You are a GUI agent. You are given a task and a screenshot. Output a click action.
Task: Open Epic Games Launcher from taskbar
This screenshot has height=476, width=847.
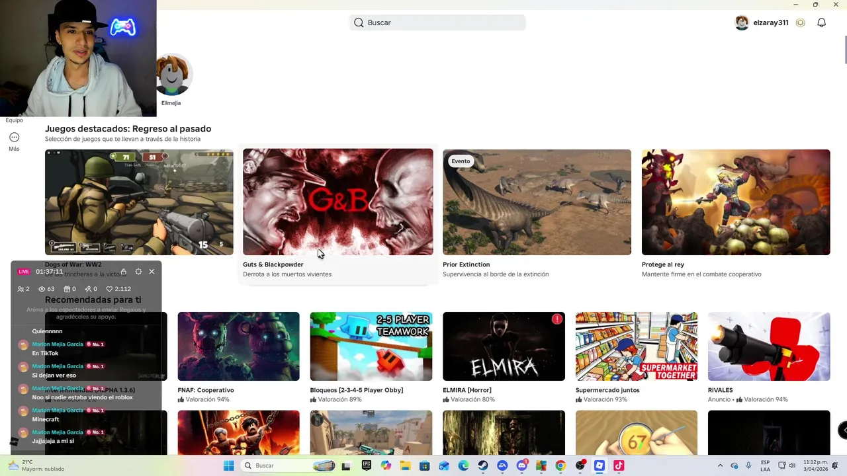click(x=367, y=465)
